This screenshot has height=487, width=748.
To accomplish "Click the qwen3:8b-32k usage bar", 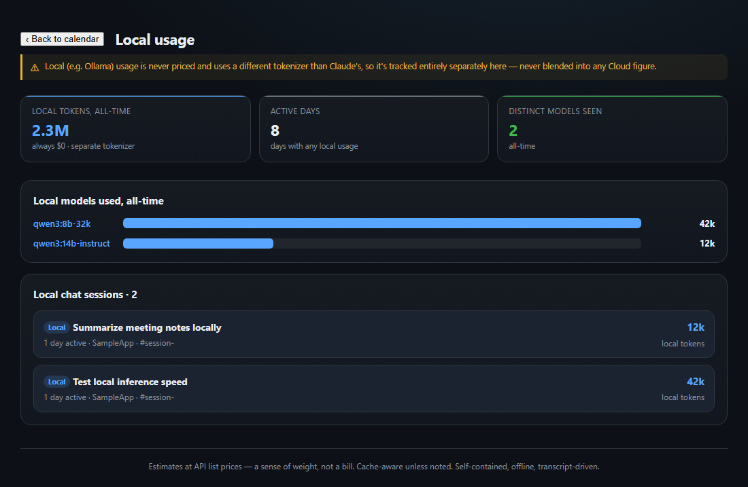I will [x=382, y=223].
